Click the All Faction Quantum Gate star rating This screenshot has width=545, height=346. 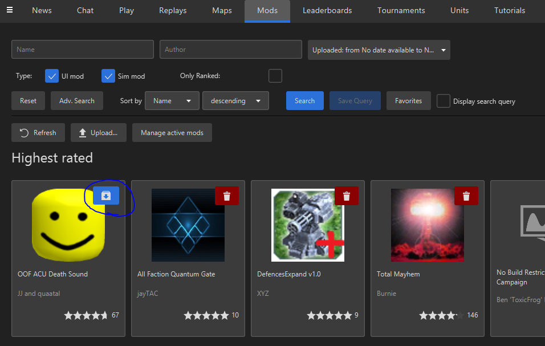(x=206, y=315)
